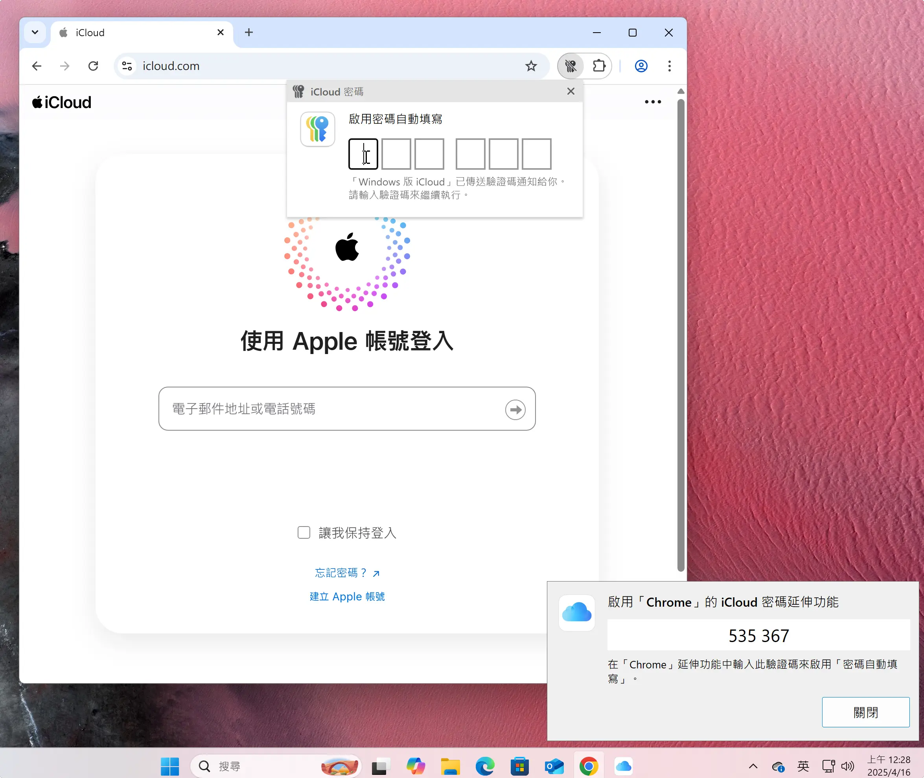The height and width of the screenshot is (778, 924).
Task: Open the 忘記密碼？ link
Action: (347, 573)
